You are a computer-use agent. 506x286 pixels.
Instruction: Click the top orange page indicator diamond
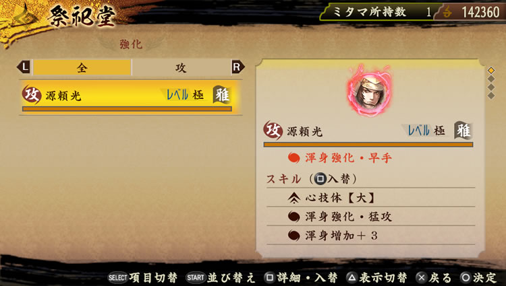491,70
